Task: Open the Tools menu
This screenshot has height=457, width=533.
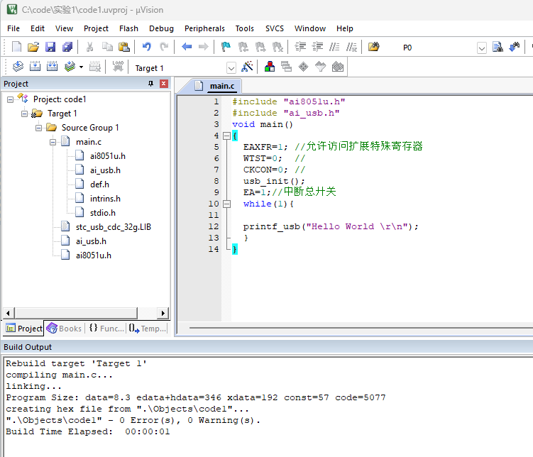Action: pos(245,28)
